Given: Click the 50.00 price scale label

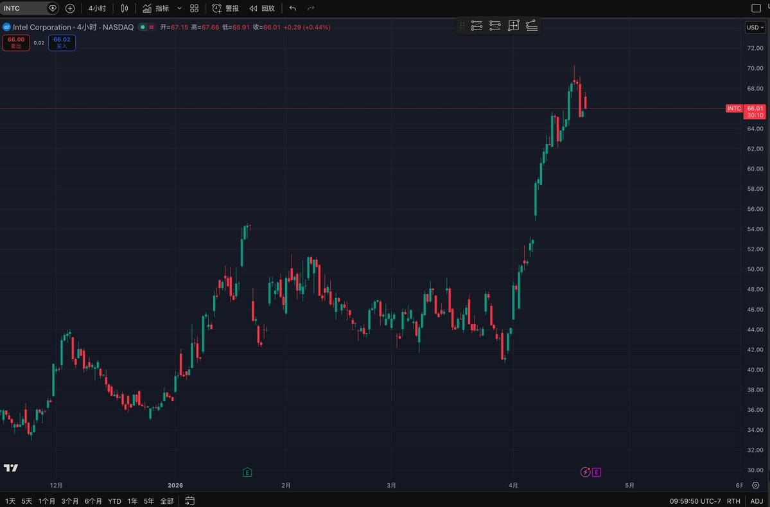Looking at the screenshot, I should 755,269.
